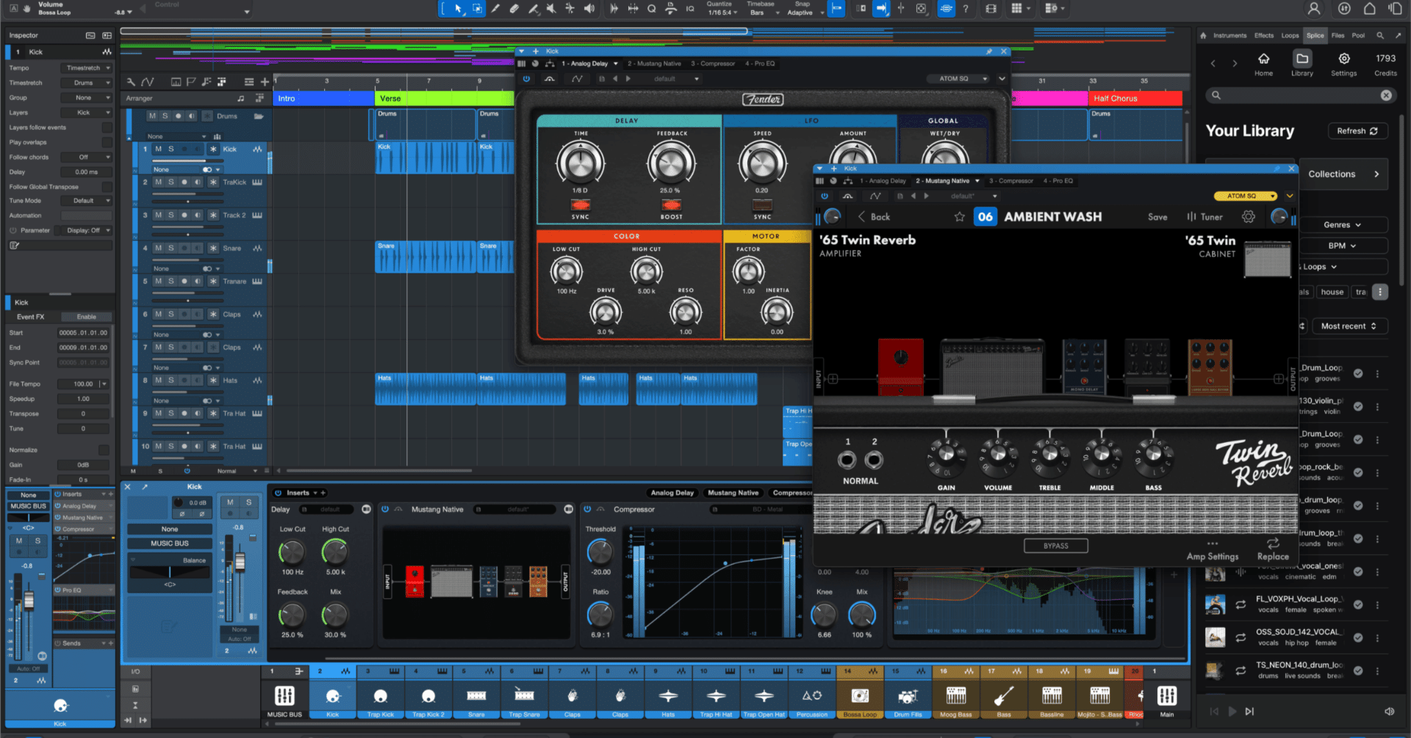Screen dimensions: 1411x738
Task: Select the Mute tool in the top toolbar
Action: (550, 9)
